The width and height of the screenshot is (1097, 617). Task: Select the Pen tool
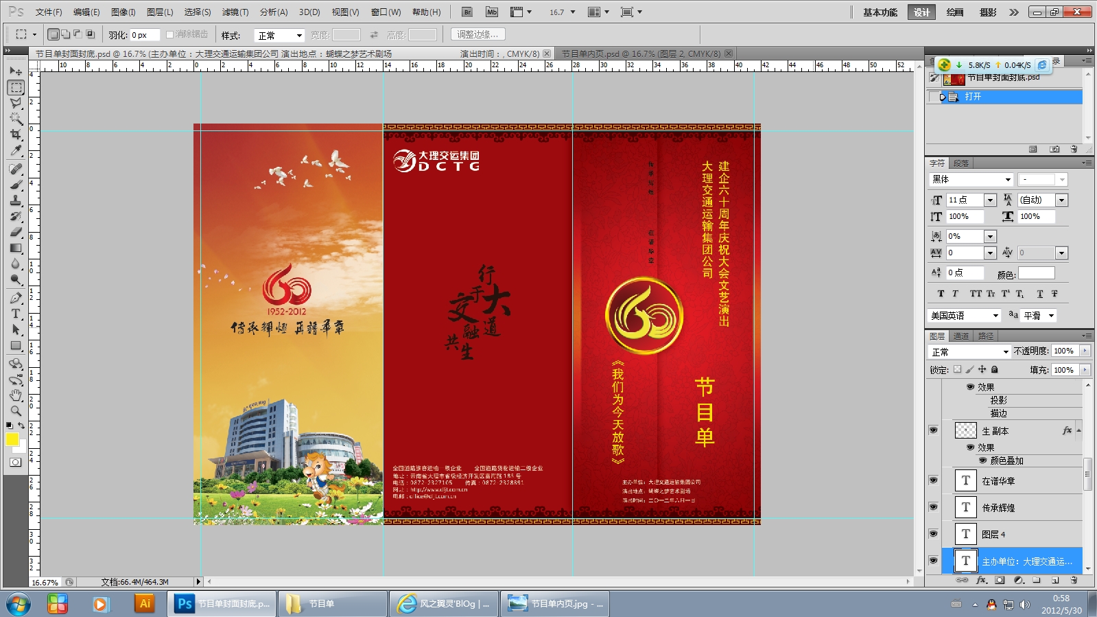pos(16,298)
